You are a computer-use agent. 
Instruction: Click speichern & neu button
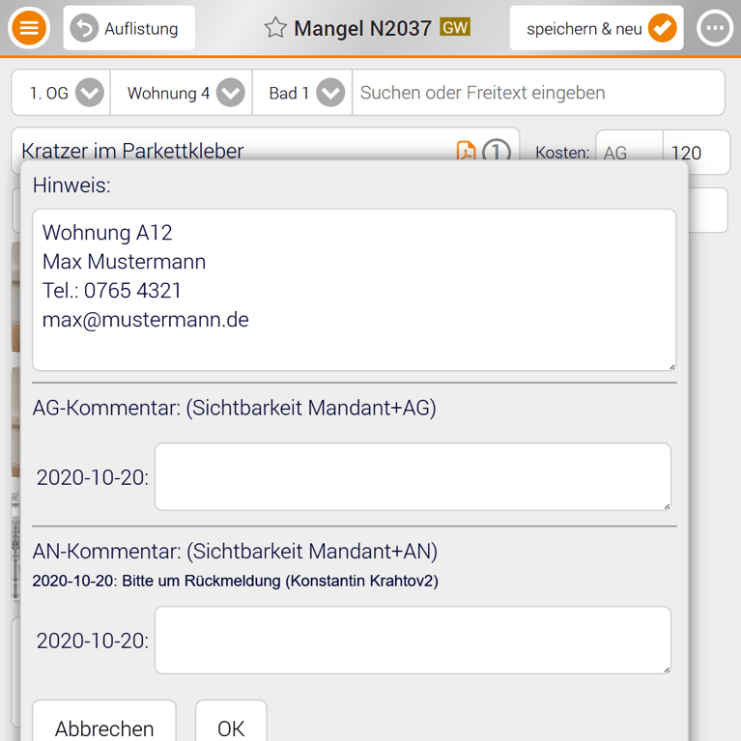click(x=596, y=28)
